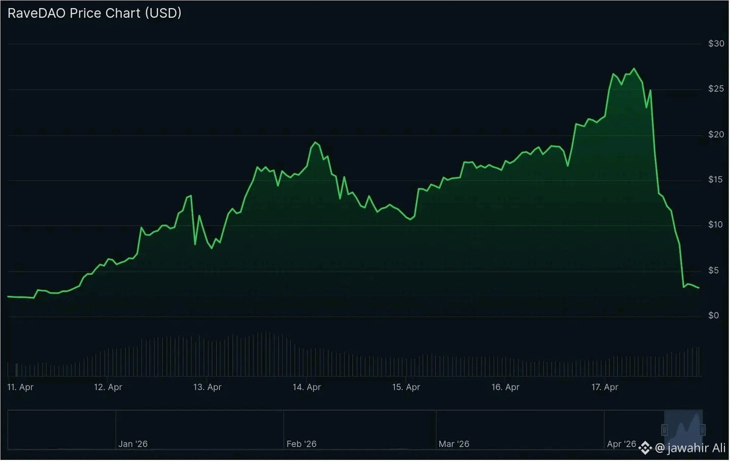Grab the right handle of the range navigator
The image size is (730, 461).
click(x=703, y=430)
